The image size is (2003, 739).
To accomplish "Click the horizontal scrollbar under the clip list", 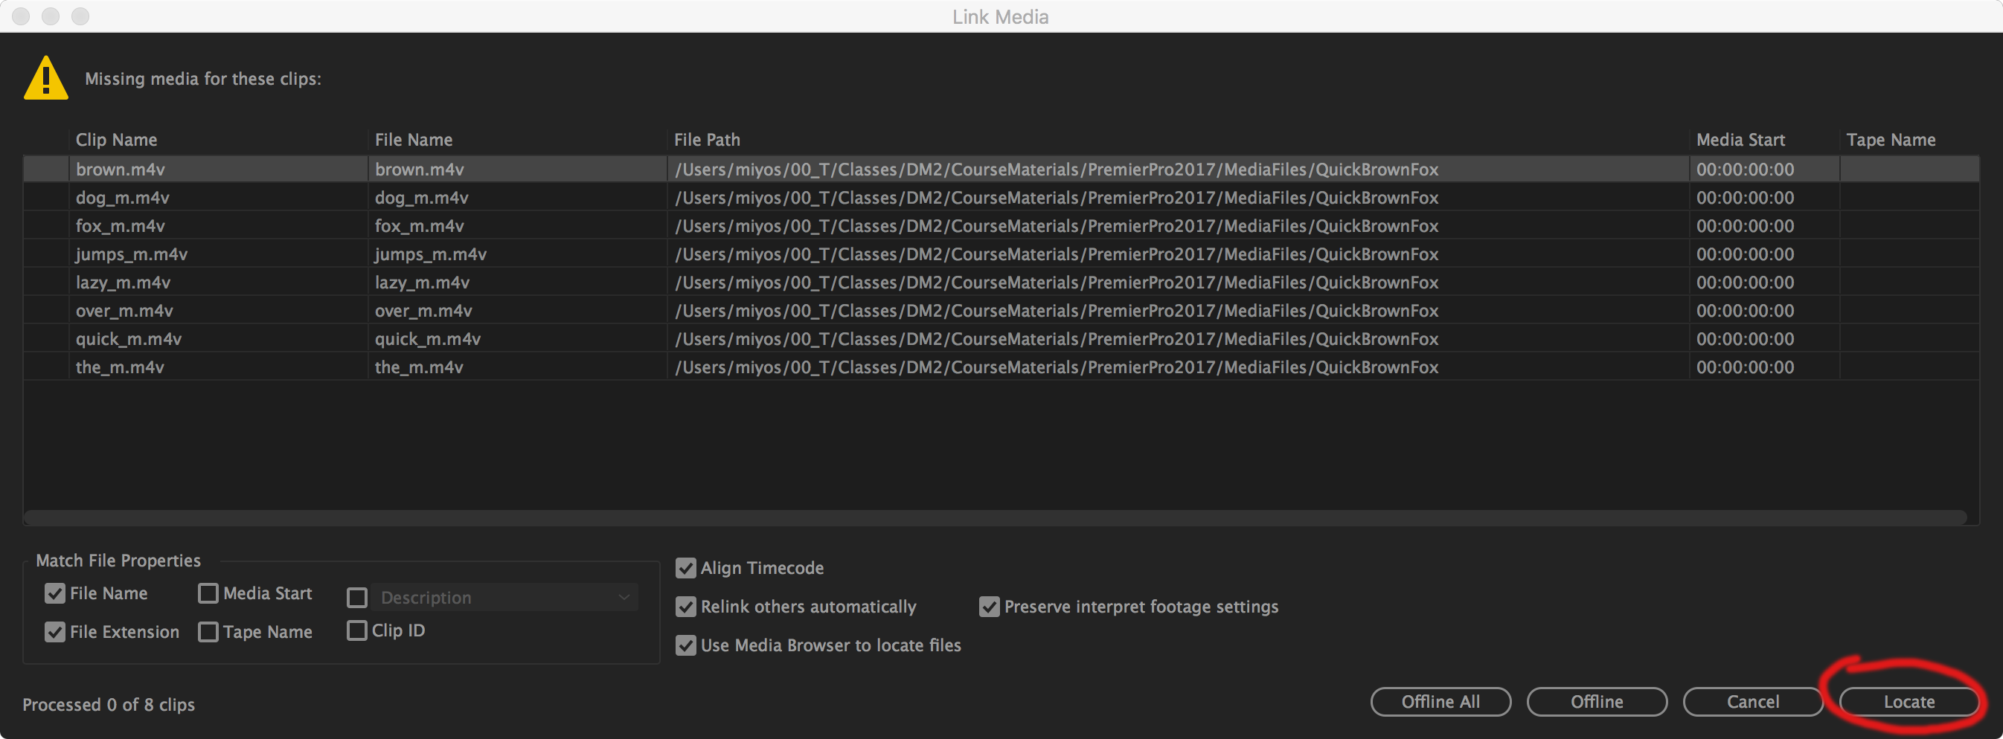I will tap(996, 517).
